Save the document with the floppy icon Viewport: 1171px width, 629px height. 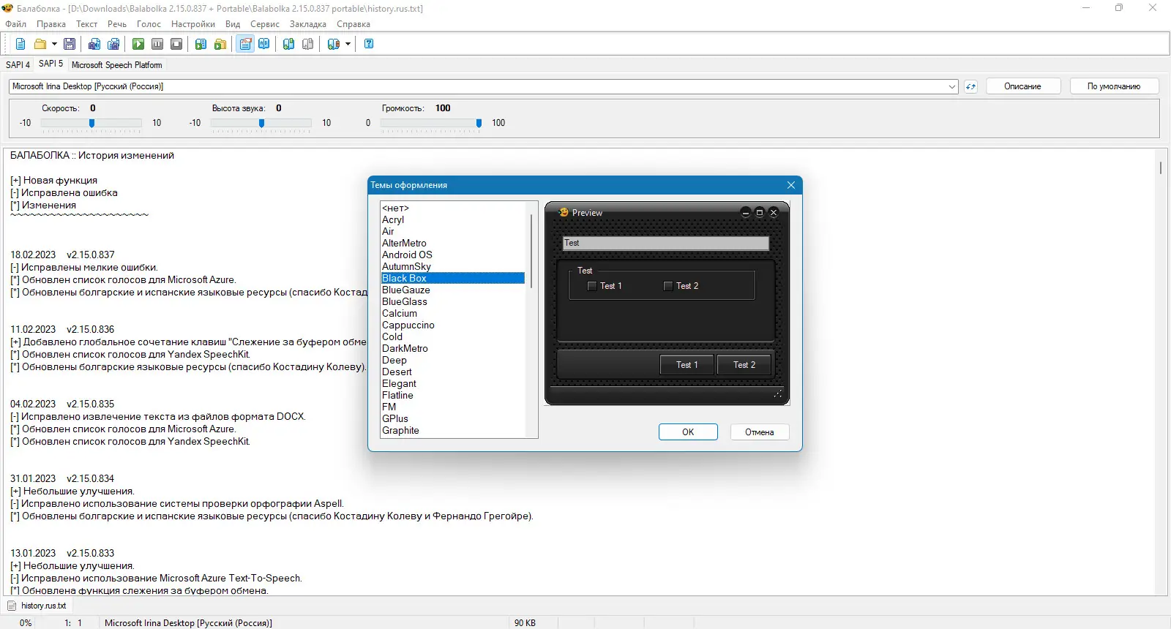[x=70, y=44]
